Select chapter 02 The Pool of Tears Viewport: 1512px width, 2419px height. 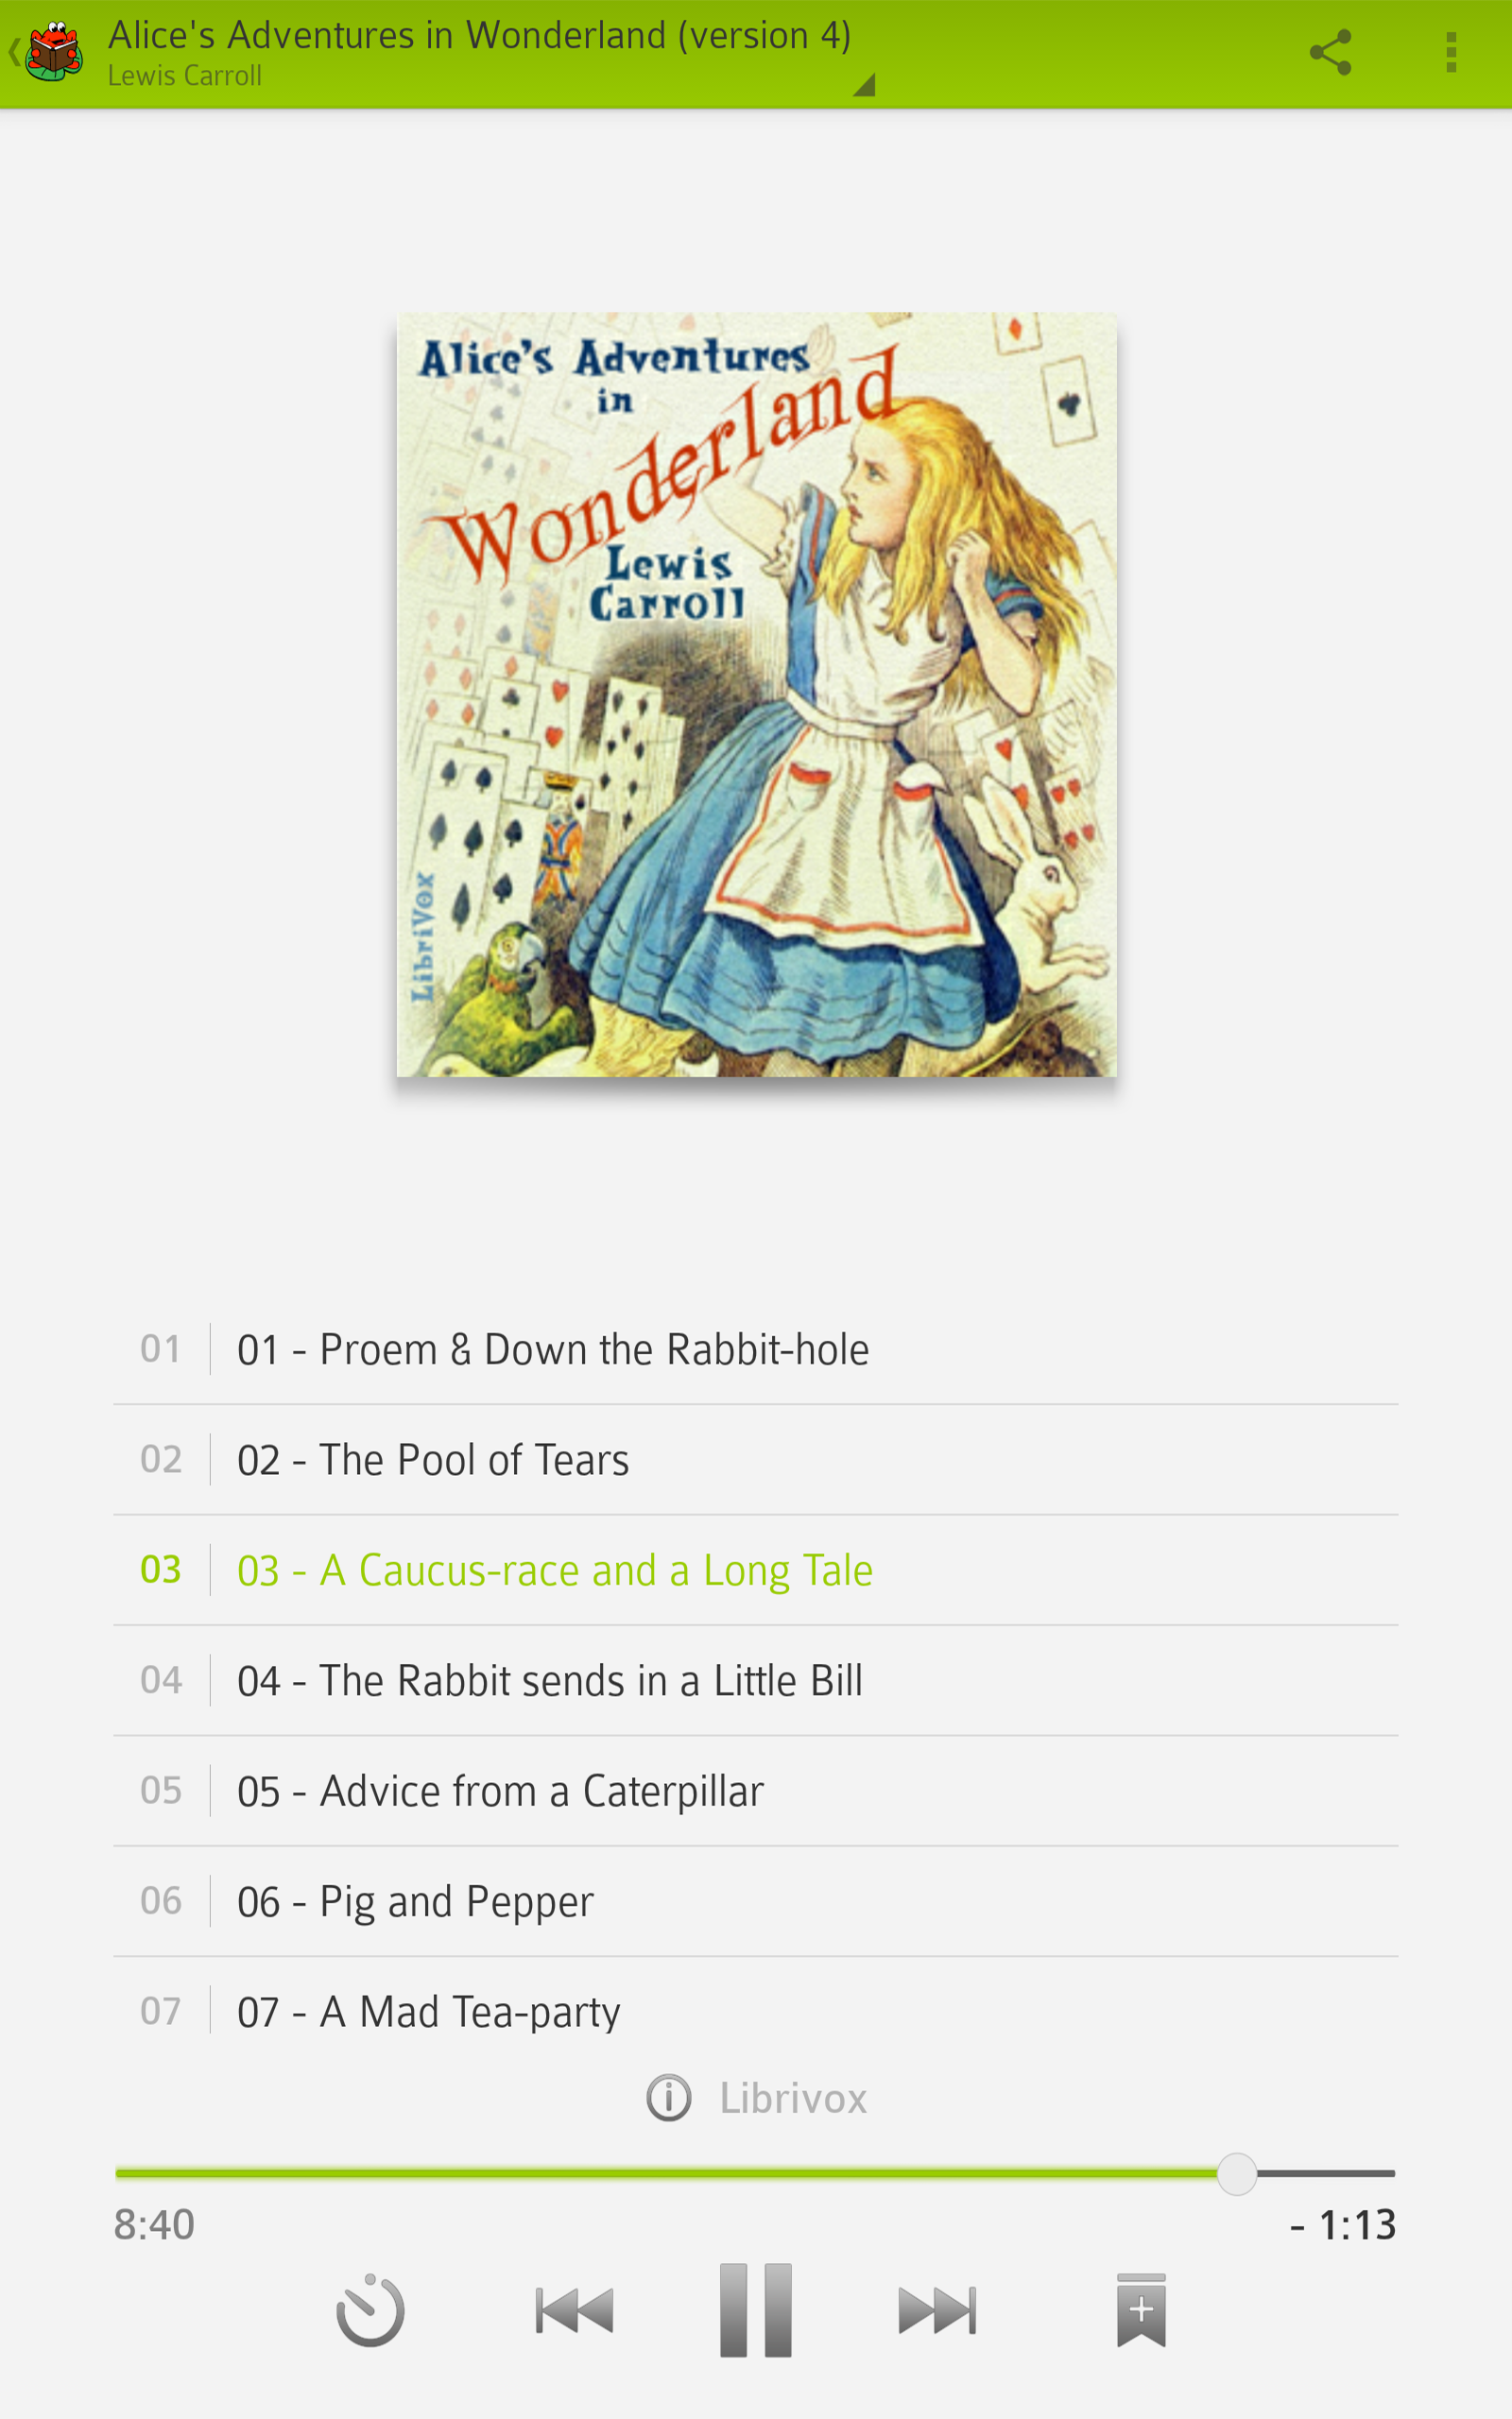pyautogui.click(x=756, y=1459)
